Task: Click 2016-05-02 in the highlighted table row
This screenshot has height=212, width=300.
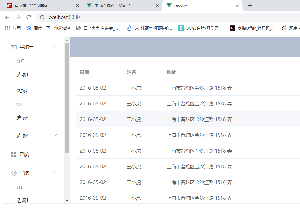Action: [x=93, y=119]
